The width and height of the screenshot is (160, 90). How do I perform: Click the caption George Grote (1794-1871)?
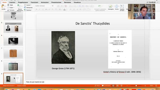pyautogui.click(x=63, y=68)
